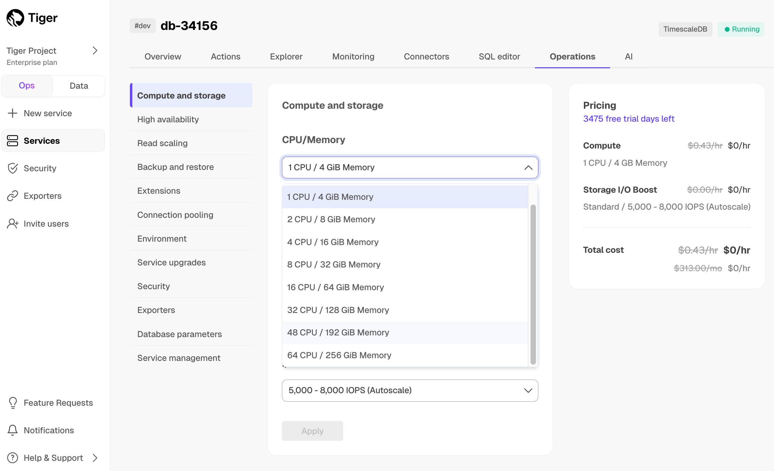This screenshot has width=774, height=471.
Task: Open Services via its server icon
Action: coord(13,141)
